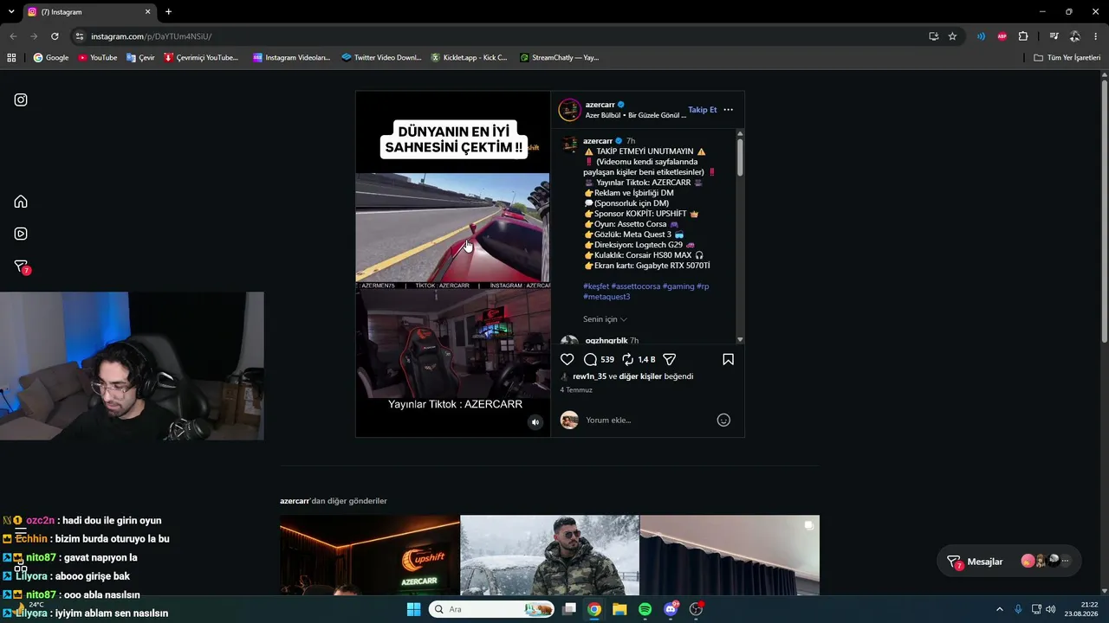This screenshot has width=1109, height=623.
Task: Open the Kicklet.app bookmark
Action: (x=469, y=58)
